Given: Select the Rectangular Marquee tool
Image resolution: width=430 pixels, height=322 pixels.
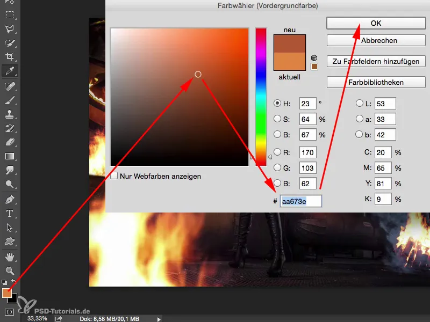Looking at the screenshot, I should [x=10, y=14].
